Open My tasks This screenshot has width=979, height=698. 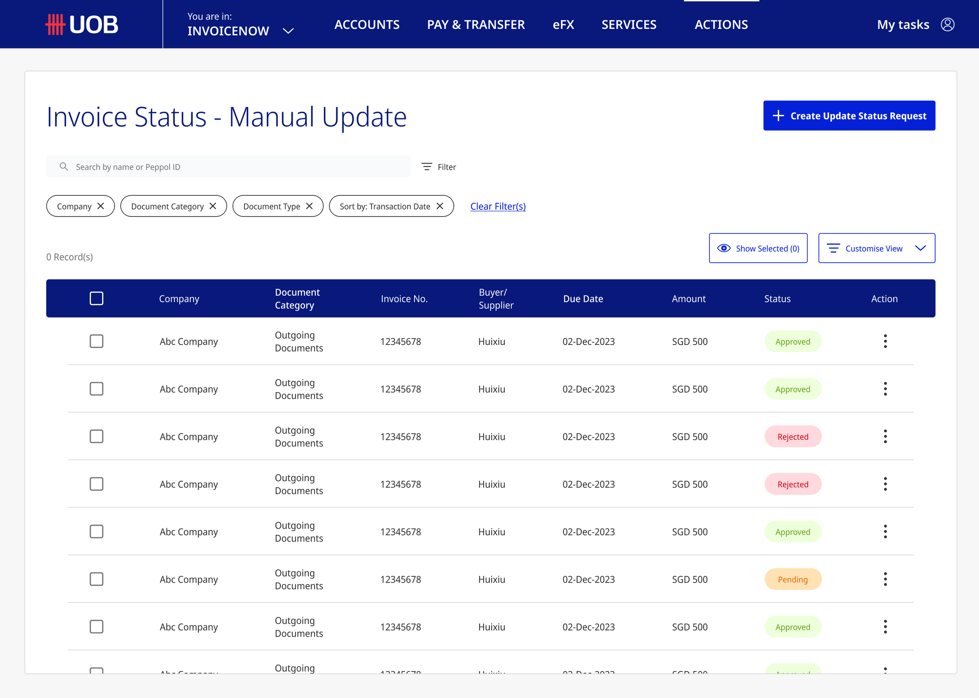[903, 25]
